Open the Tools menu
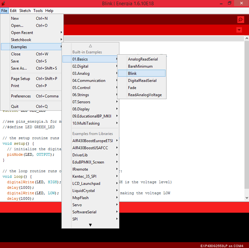The image size is (249, 248). point(38,11)
